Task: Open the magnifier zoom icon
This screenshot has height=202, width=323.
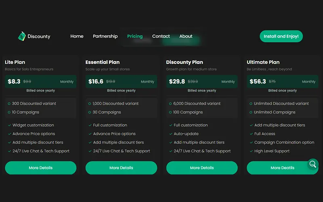Action: 313,164
